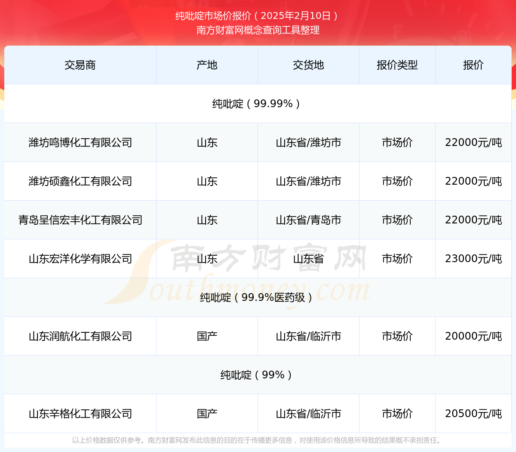Click the 报价 column header
This screenshot has width=516, height=452.
click(473, 65)
